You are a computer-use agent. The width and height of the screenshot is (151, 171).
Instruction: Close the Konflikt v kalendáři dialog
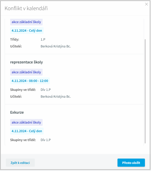[x=146, y=4]
